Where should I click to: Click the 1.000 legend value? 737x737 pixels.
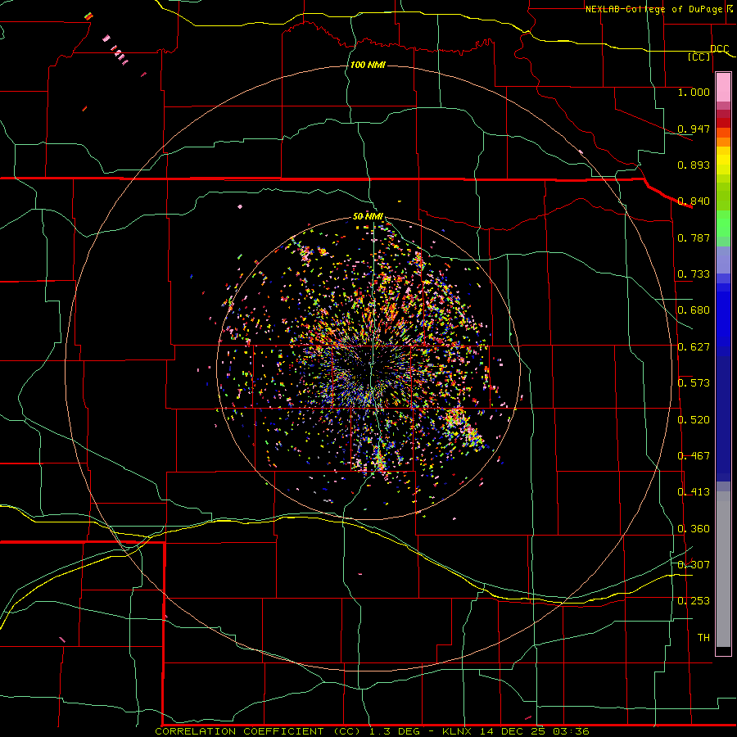click(x=694, y=92)
